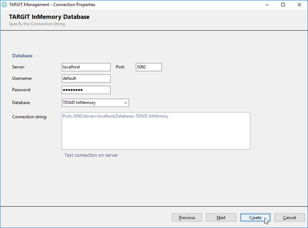The width and height of the screenshot is (308, 228).
Task: Maximize the Connection Properties window
Action: (283, 5)
